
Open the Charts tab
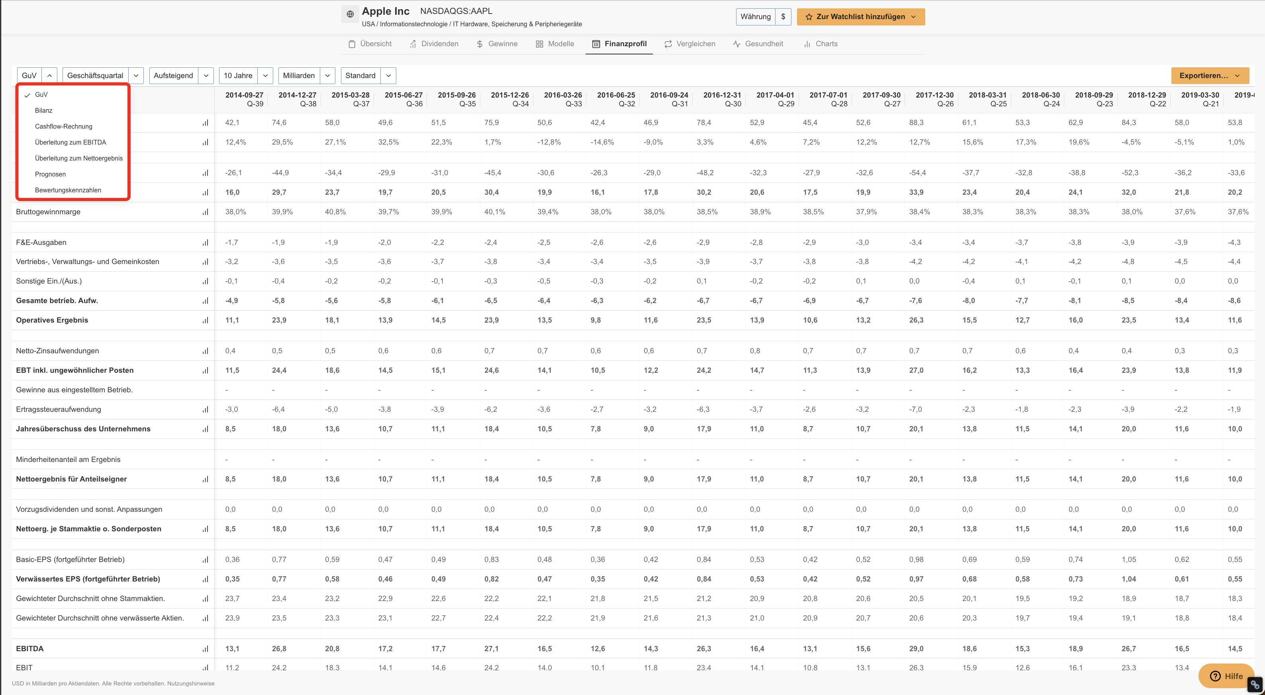click(x=820, y=44)
